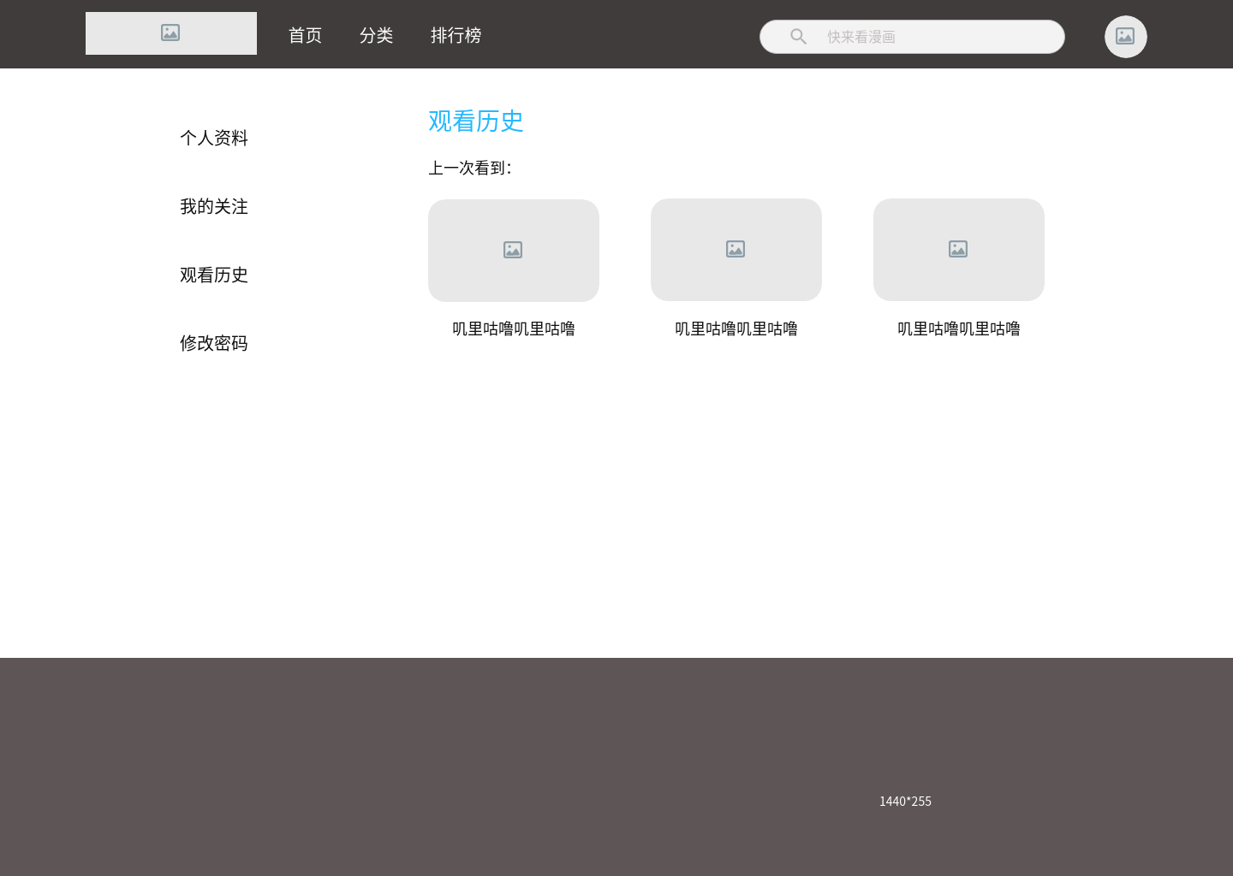Screen dimensions: 1233x876
Task: Click the 观看历史 blue heading
Action: tap(476, 121)
